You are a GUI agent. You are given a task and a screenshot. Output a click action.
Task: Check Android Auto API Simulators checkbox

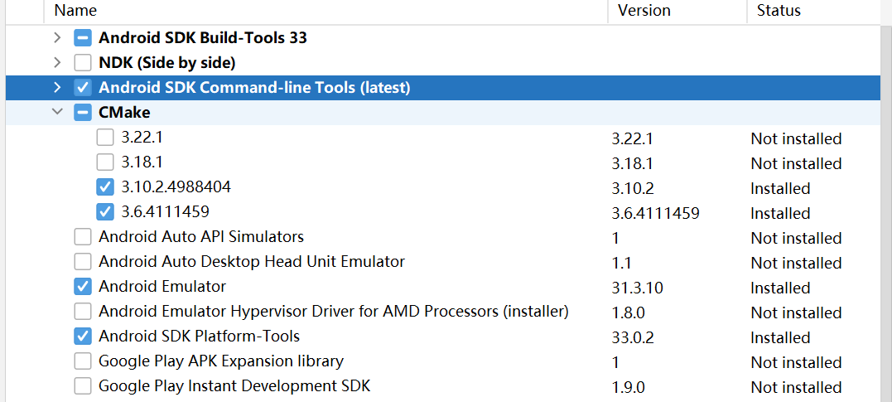[x=83, y=237]
